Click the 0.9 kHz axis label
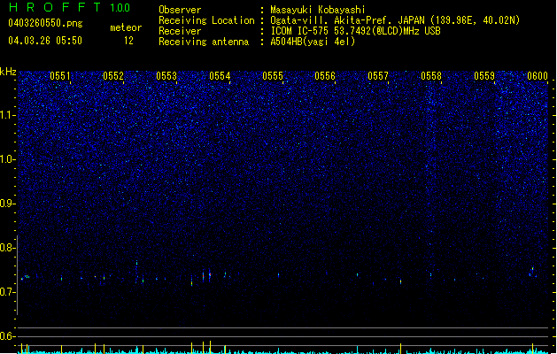The width and height of the screenshot is (557, 354). [8, 204]
